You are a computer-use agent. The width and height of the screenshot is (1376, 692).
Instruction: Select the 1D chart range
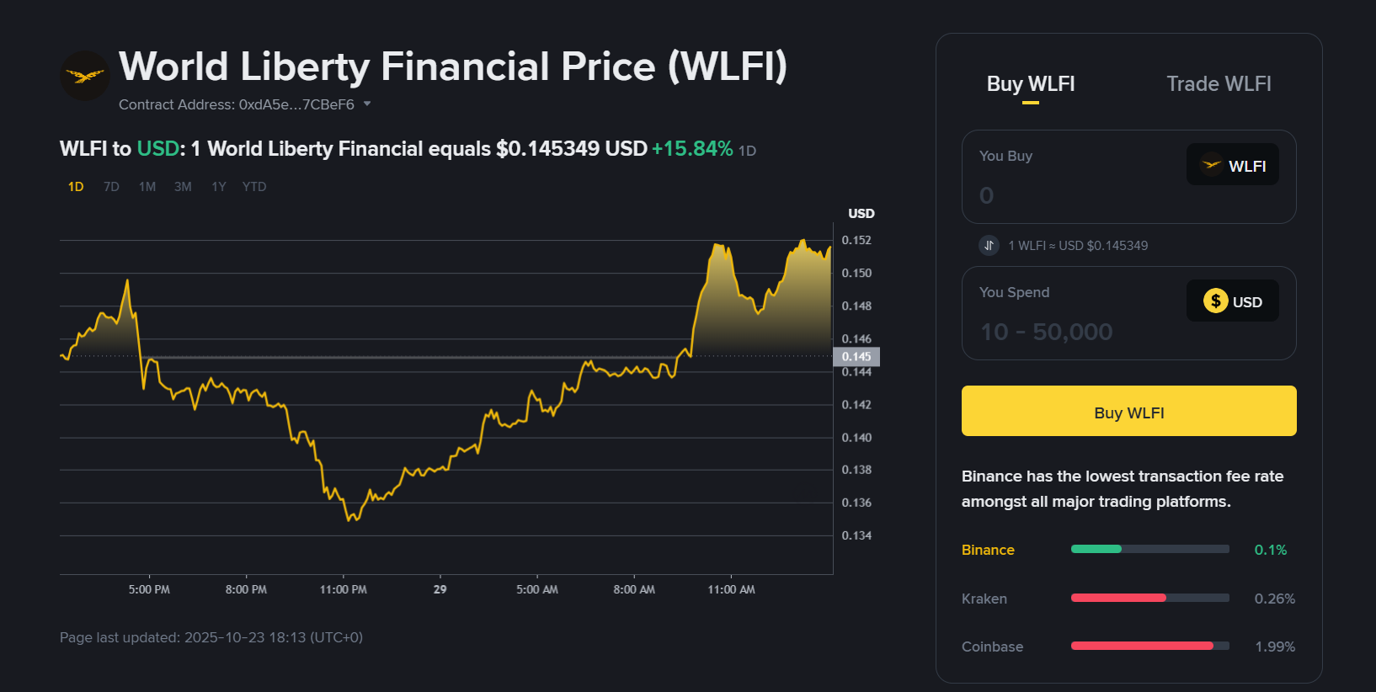(76, 187)
